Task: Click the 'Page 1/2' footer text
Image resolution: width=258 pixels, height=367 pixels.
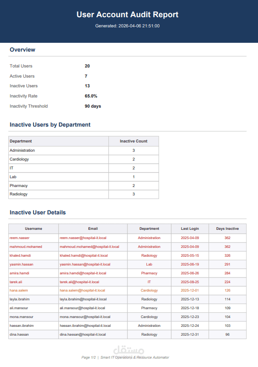Action: click(89, 357)
